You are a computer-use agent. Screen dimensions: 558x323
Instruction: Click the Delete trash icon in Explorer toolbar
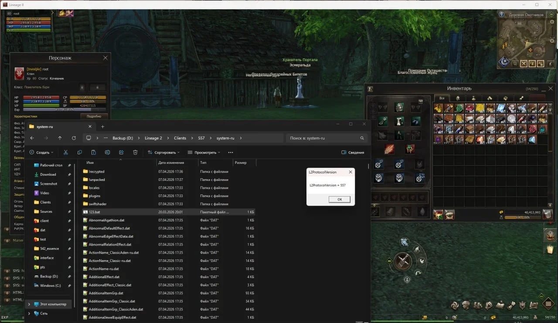[x=135, y=152]
